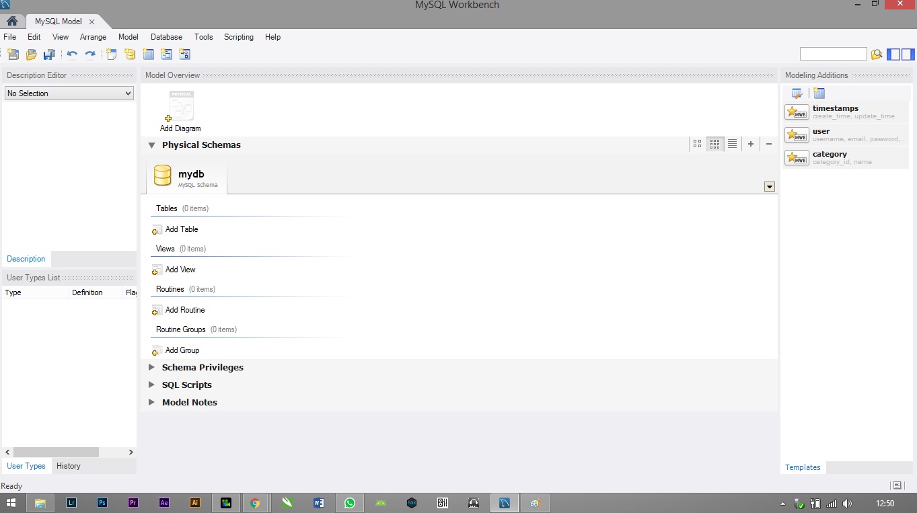Click the find magnifier icon beside search box
917x513 pixels.
click(877, 54)
